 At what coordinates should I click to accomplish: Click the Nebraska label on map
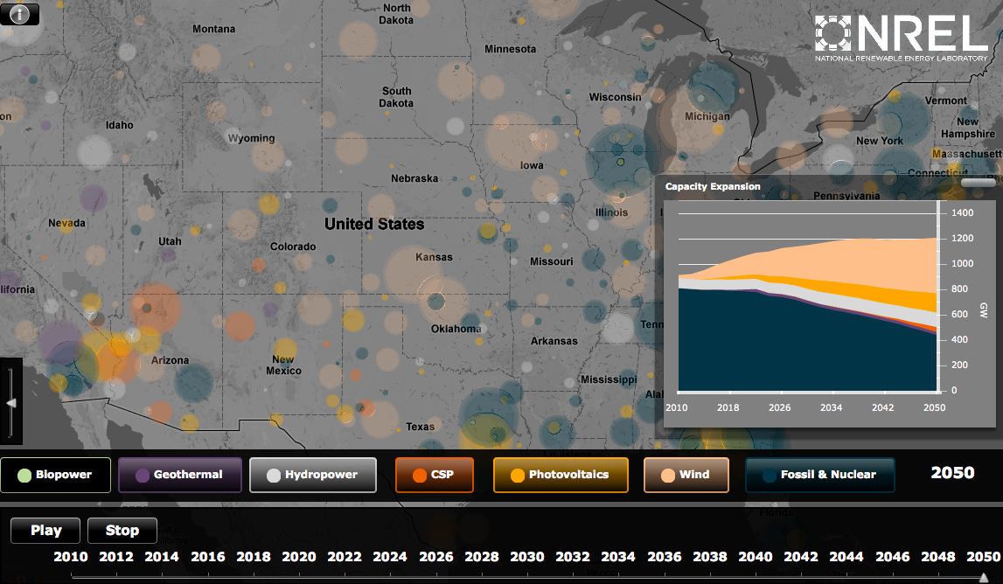414,178
